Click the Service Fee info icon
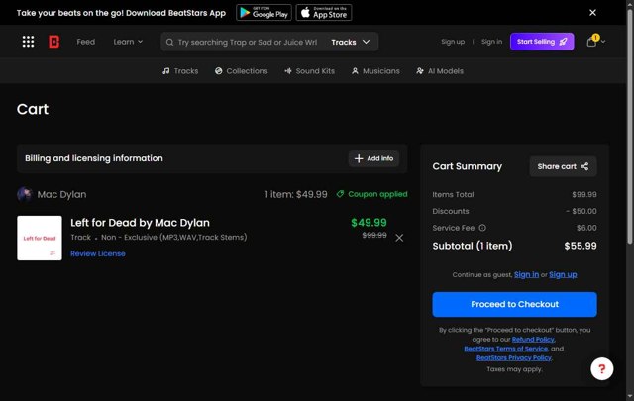Viewport: 634px width, 401px height. (x=482, y=228)
